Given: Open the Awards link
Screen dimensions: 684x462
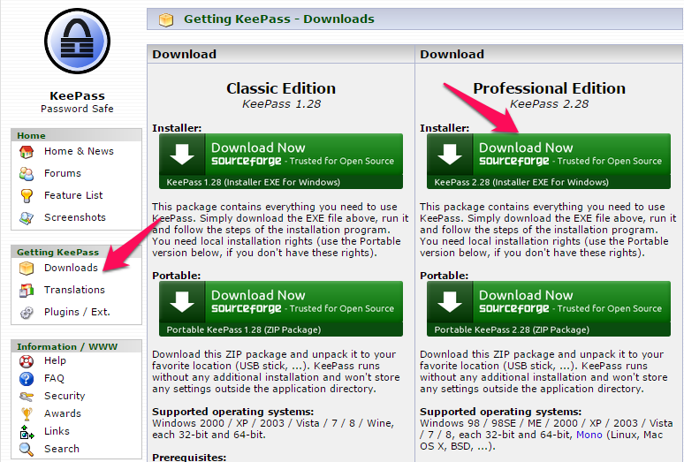Looking at the screenshot, I should click(x=63, y=413).
